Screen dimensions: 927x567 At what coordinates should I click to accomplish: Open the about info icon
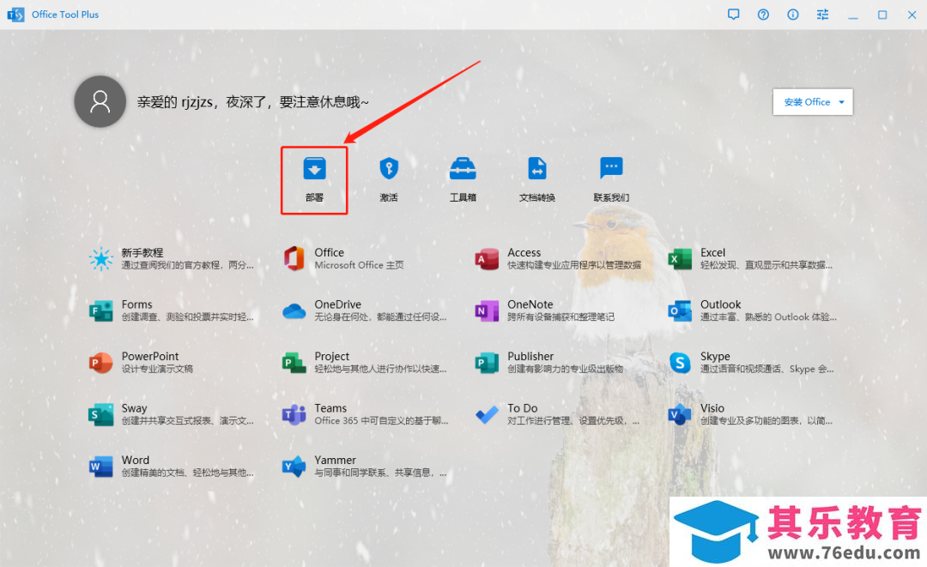(x=793, y=15)
